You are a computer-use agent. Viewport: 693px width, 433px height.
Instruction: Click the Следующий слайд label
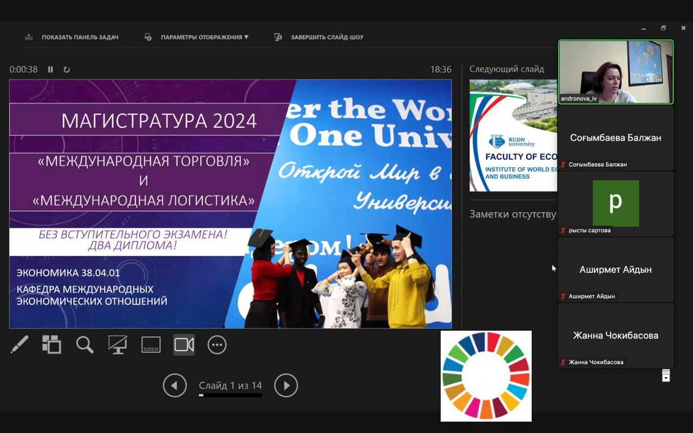point(507,69)
